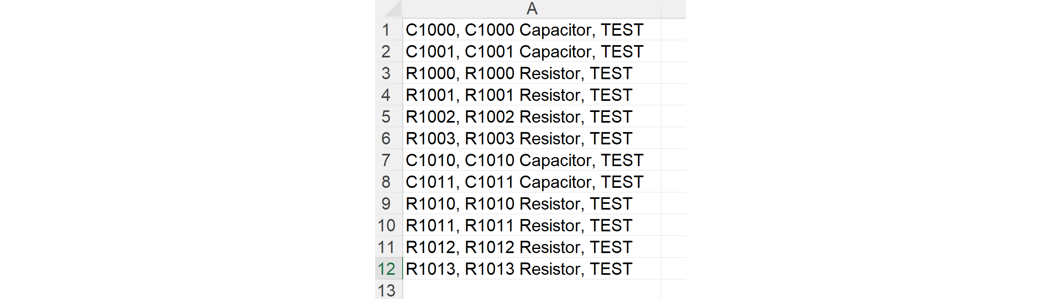
Task: Select row 12 header
Action: 386,269
